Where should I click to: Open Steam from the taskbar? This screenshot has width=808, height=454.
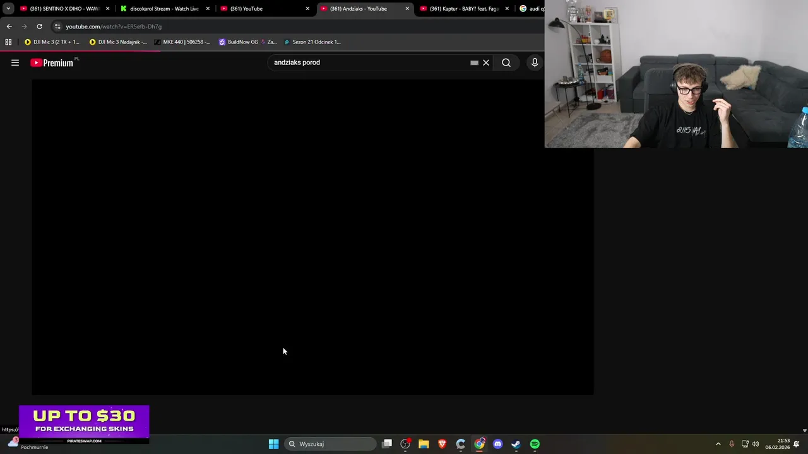[x=516, y=444]
